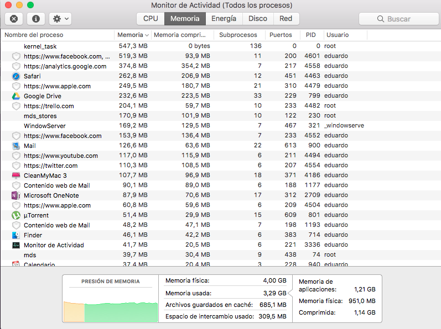Viewport: 441px width, 329px height.
Task: Click the Safari compass icon
Action: click(x=16, y=76)
